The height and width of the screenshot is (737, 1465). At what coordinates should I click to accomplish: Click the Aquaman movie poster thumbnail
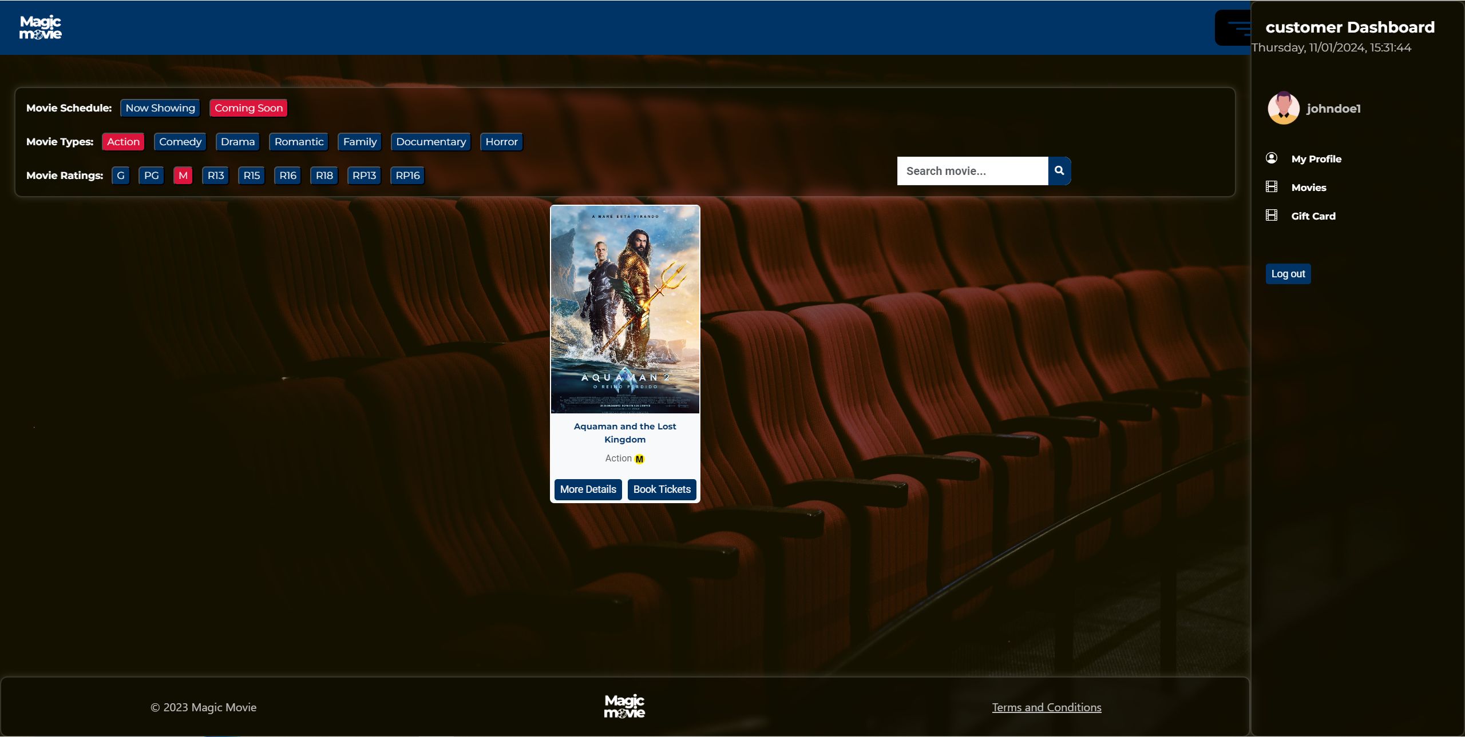625,309
